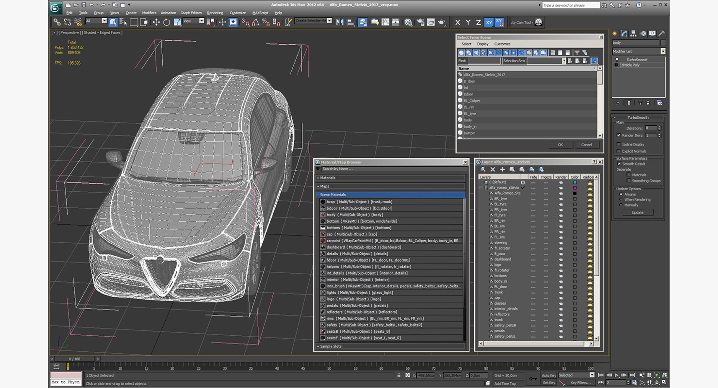This screenshot has height=388, width=718.
Task: Click color swatch of 0 (default) layer
Action: click(x=575, y=182)
